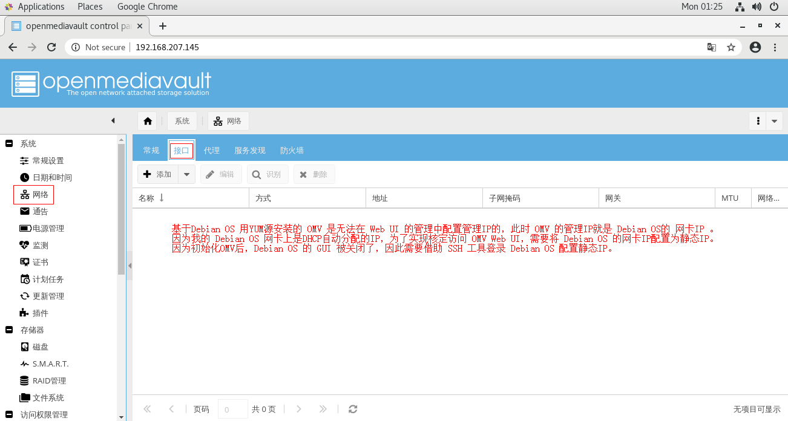
Task: Open File Systems (文件系统) folder item
Action: point(42,397)
